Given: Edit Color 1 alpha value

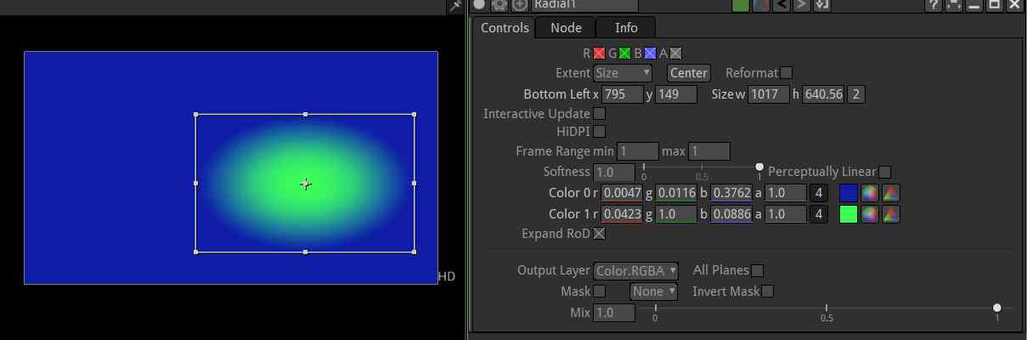Looking at the screenshot, I should coord(786,214).
